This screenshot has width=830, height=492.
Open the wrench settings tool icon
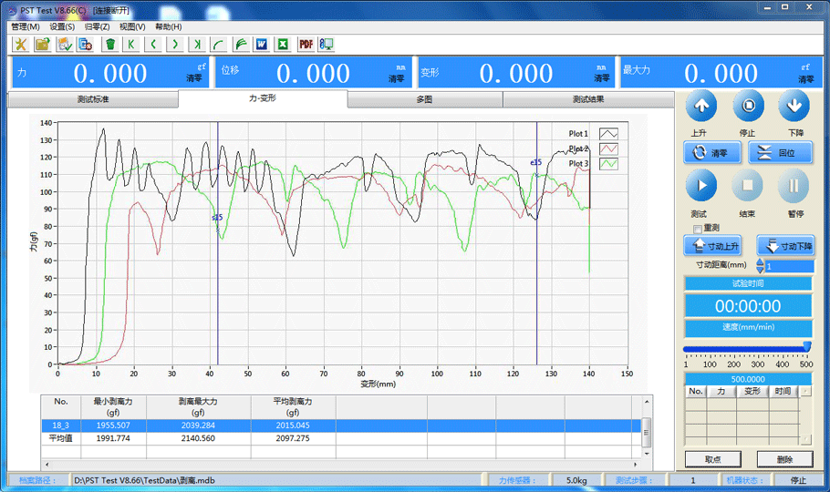pyautogui.click(x=20, y=44)
